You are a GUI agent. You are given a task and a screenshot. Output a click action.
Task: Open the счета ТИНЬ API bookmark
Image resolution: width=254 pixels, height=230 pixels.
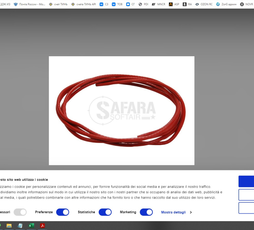click(x=84, y=4)
